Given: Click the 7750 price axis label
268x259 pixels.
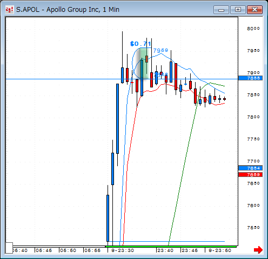Looking at the screenshot, I should pyautogui.click(x=253, y=139).
